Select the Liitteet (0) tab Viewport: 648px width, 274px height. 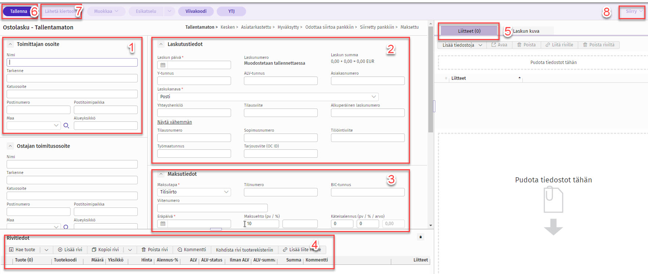[469, 31]
